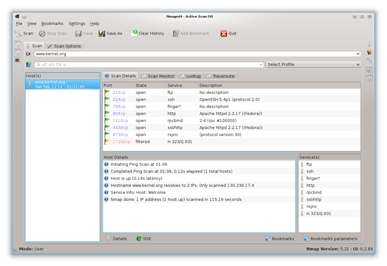
Task: Select the Scan Details tab
Action: 120,76
